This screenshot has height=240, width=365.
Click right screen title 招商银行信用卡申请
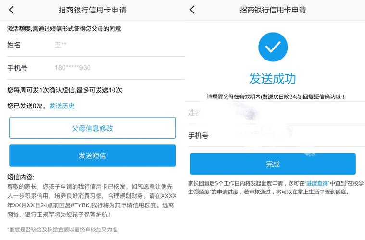point(273,10)
